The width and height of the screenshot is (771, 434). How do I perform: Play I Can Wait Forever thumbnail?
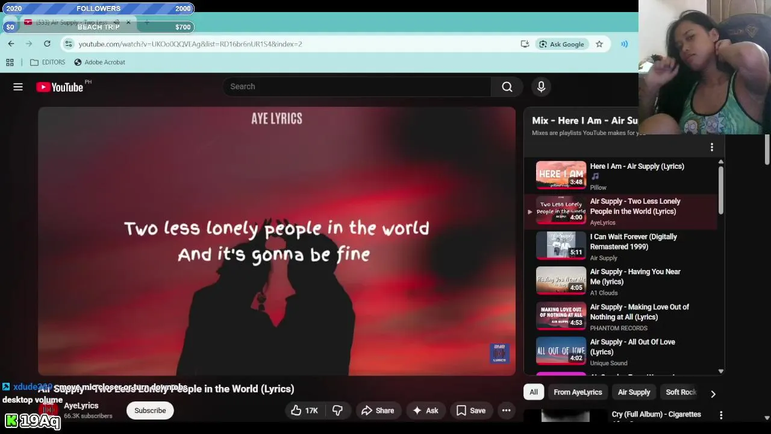tap(561, 245)
